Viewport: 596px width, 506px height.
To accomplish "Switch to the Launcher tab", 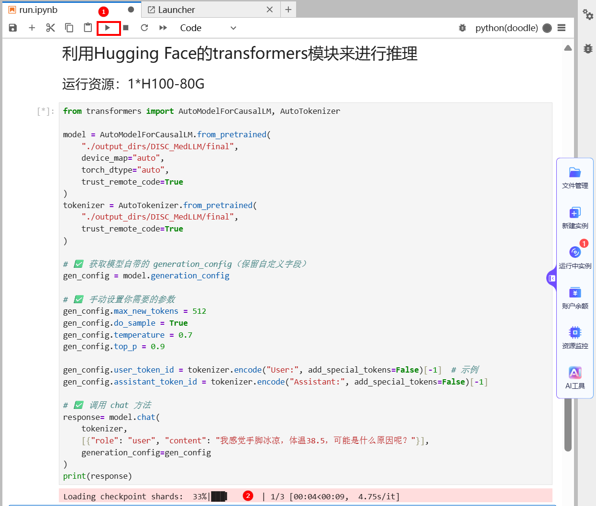I will [x=176, y=10].
